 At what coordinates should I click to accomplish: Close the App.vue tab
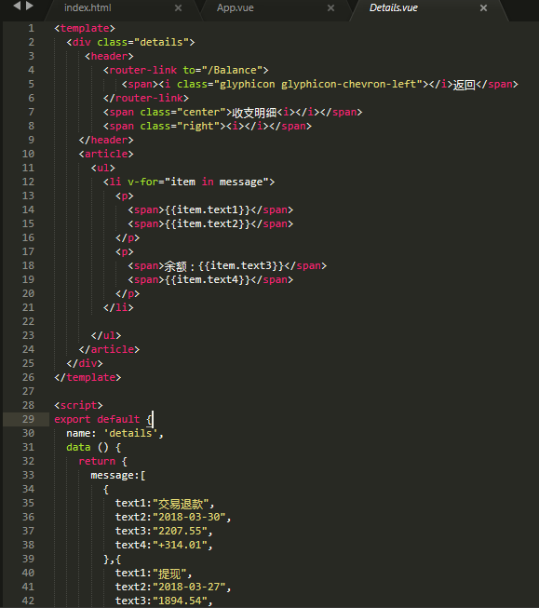330,7
